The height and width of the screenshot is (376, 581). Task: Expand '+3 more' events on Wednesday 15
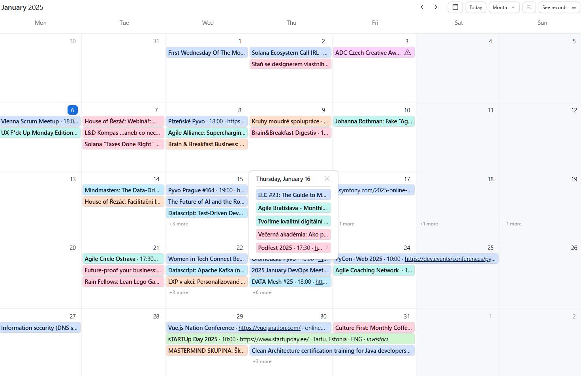point(179,224)
